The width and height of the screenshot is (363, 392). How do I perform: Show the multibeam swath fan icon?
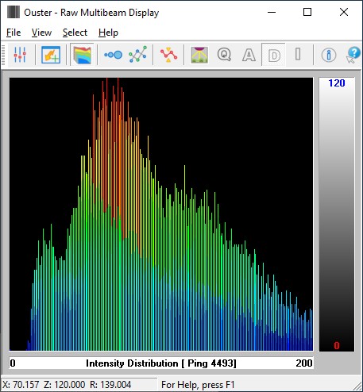199,55
